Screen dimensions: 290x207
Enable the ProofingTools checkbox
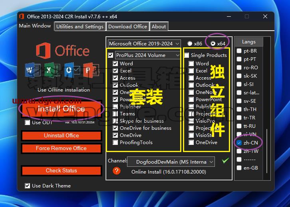click(115, 142)
